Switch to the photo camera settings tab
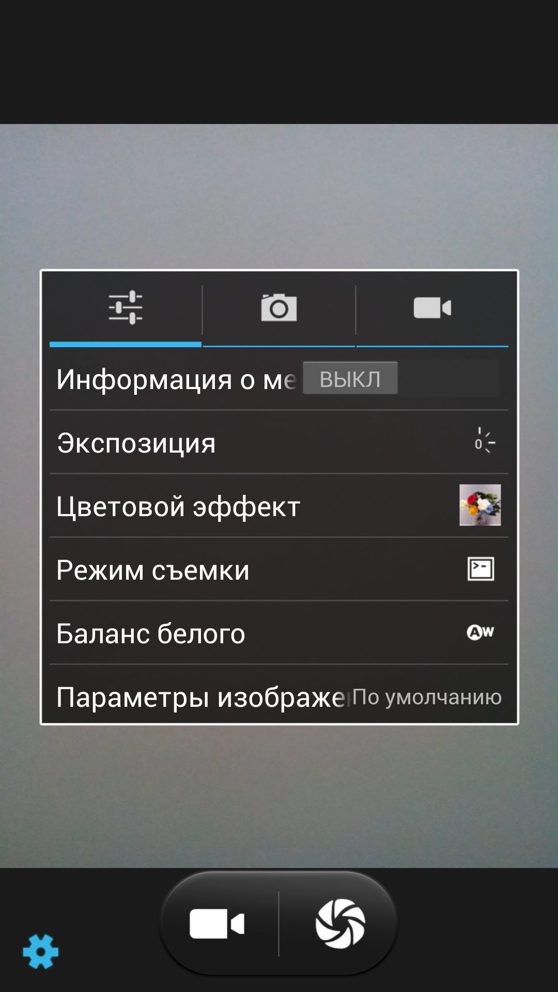558x992 pixels. (x=279, y=308)
